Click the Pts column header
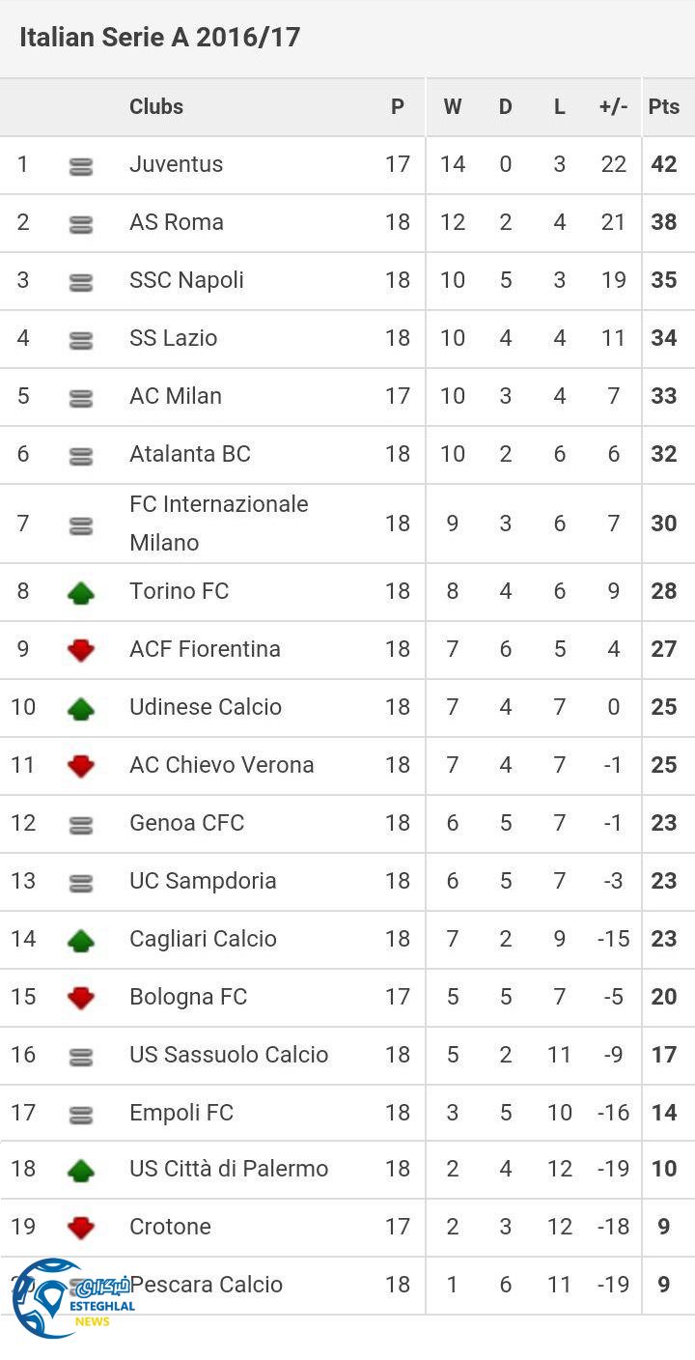This screenshot has height=1360, width=695. pos(664,107)
